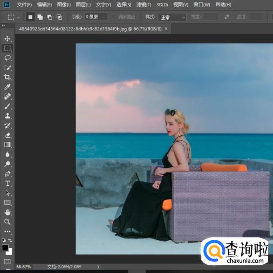Open the 图层(L) menu
273x273 pixels.
(x=83, y=5)
